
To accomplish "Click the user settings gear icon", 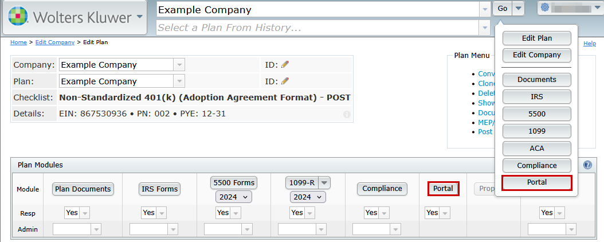I will click(545, 8).
